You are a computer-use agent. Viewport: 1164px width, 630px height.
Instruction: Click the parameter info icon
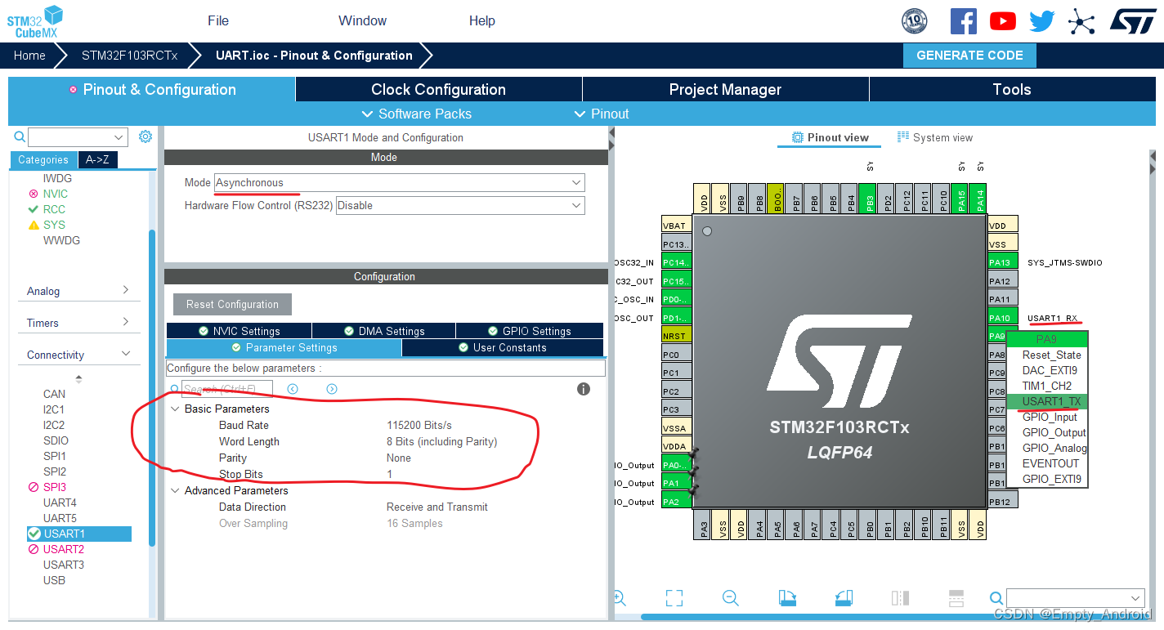tap(584, 389)
